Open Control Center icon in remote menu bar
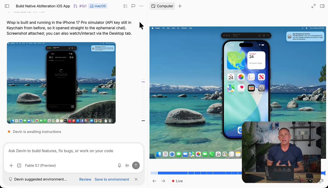Image resolution: width=328 pixels, height=188 pixels. point(307,28)
